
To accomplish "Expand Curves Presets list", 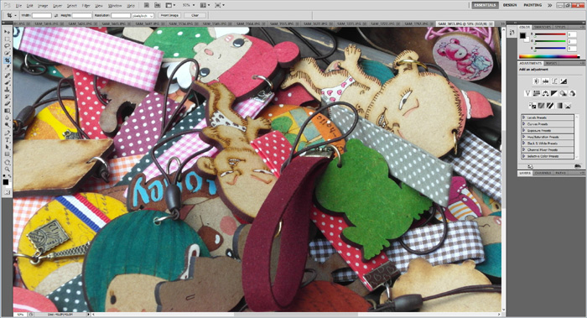I will click(x=524, y=124).
